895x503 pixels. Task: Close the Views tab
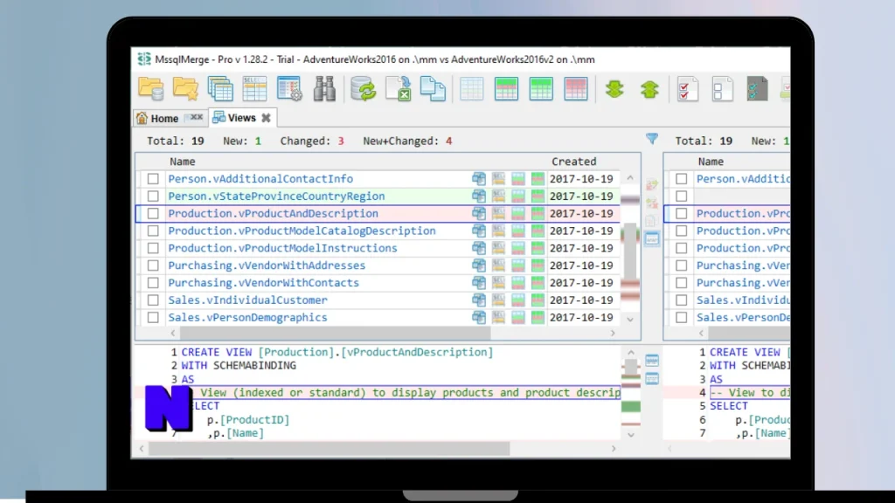[x=266, y=118]
